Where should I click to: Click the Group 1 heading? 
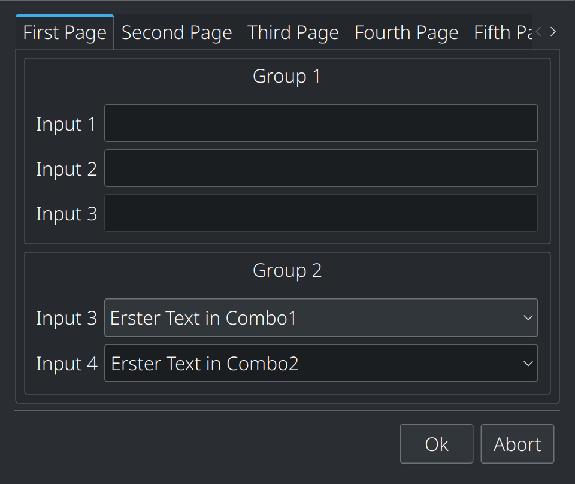pos(287,77)
